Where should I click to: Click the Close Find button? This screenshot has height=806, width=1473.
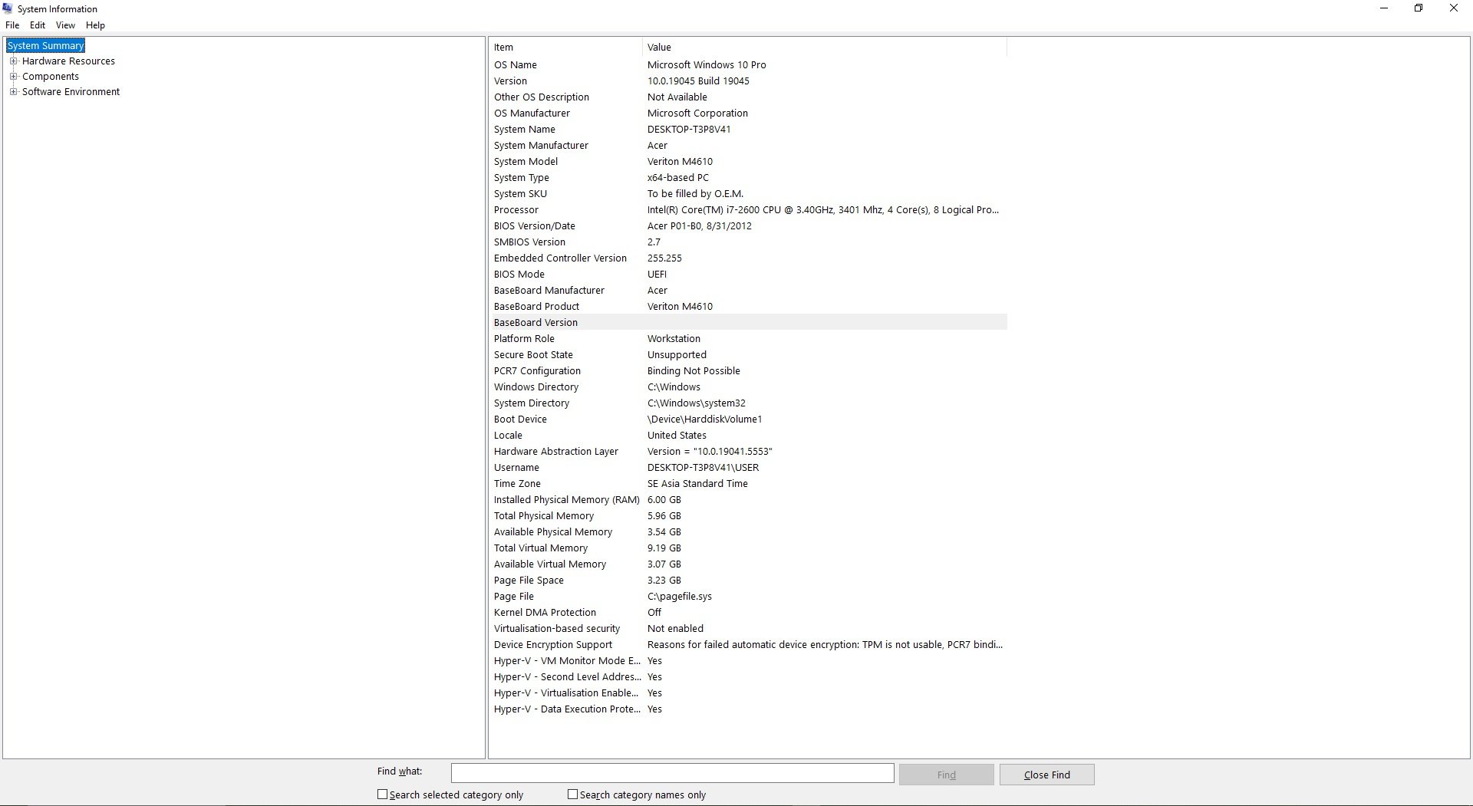(1046, 775)
